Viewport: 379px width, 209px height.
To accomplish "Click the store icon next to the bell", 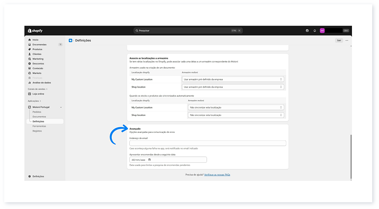I will [307, 30].
